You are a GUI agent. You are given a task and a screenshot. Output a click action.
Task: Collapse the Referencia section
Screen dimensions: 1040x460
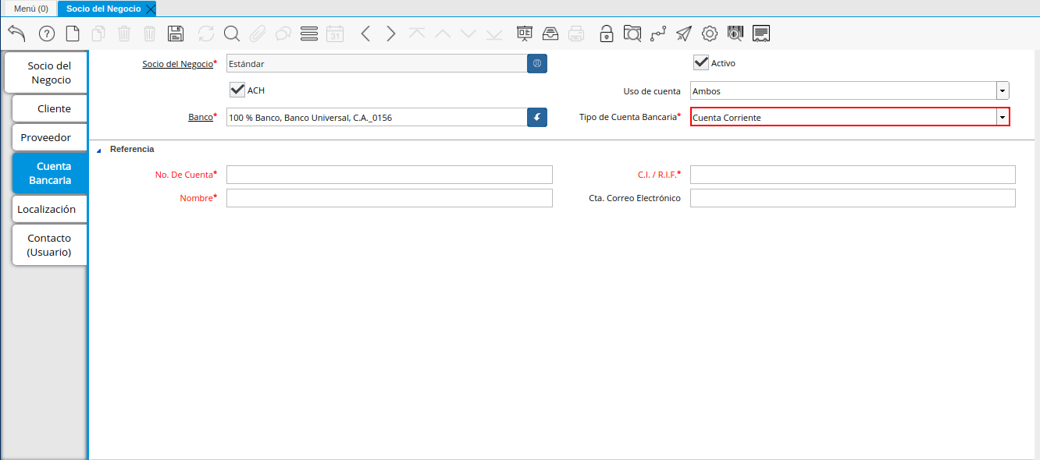pyautogui.click(x=99, y=150)
